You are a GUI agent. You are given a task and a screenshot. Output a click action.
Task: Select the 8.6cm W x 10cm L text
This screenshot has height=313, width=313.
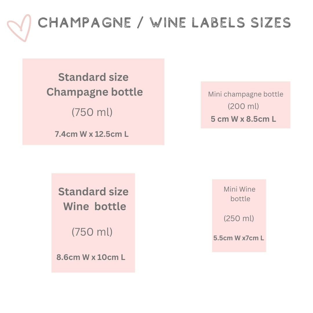pos(91,257)
